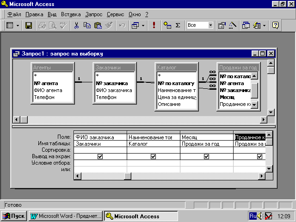296x222 pixels.
Task: Save the query with the floppy icon
Action: tap(29, 25)
